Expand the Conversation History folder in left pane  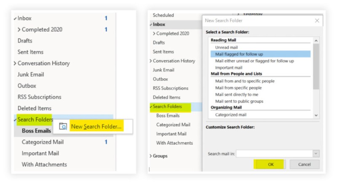[x=15, y=64]
